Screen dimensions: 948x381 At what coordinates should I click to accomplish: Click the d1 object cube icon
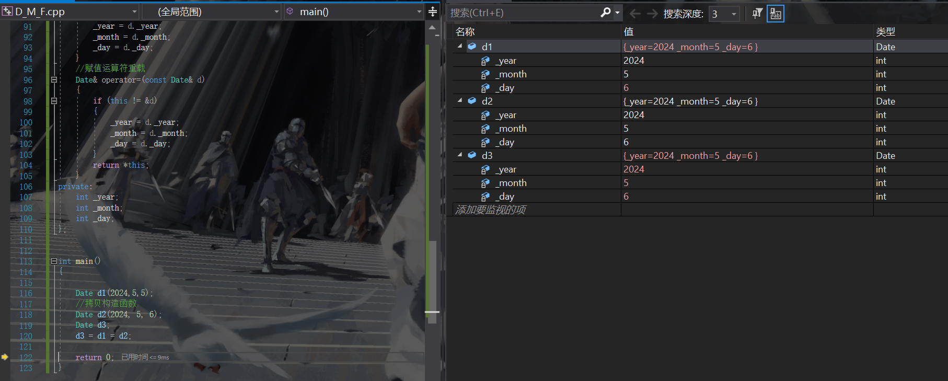pyautogui.click(x=472, y=47)
